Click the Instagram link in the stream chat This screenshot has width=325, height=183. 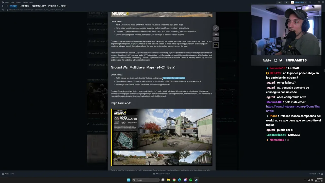click(293, 109)
